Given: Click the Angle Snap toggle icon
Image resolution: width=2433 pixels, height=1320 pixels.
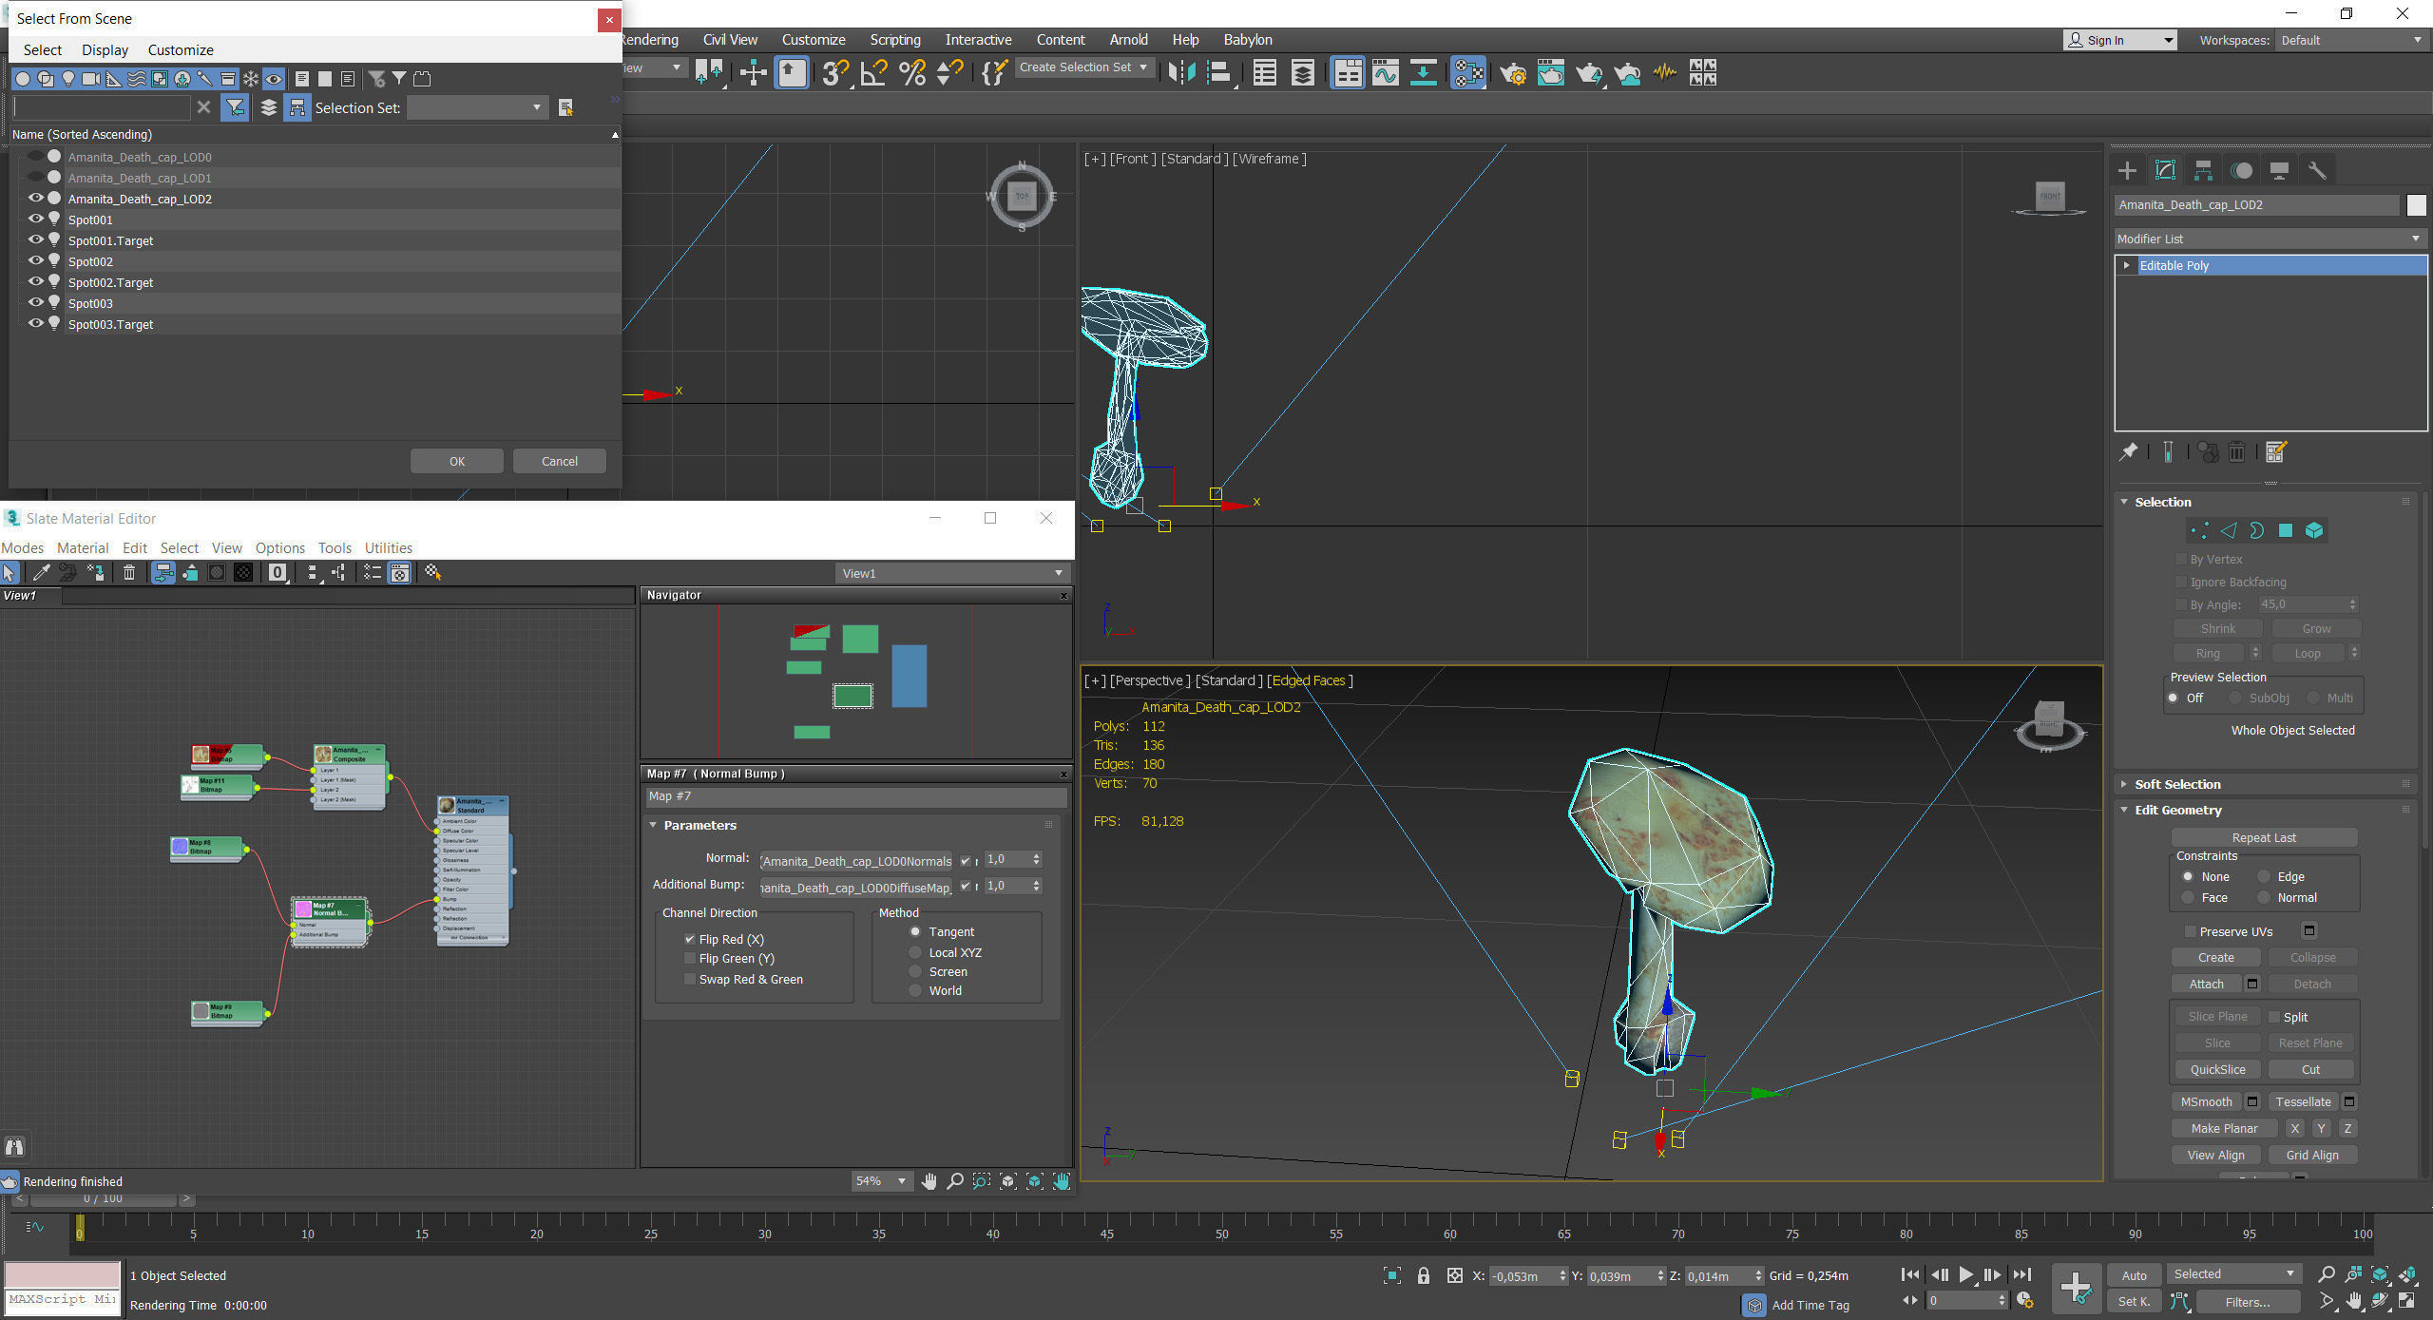Looking at the screenshot, I should click(x=873, y=72).
